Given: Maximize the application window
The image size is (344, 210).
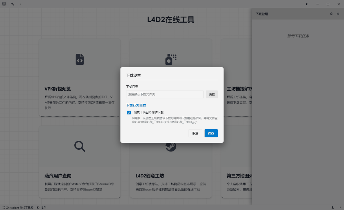Looking at the screenshot, I should pos(328,4).
